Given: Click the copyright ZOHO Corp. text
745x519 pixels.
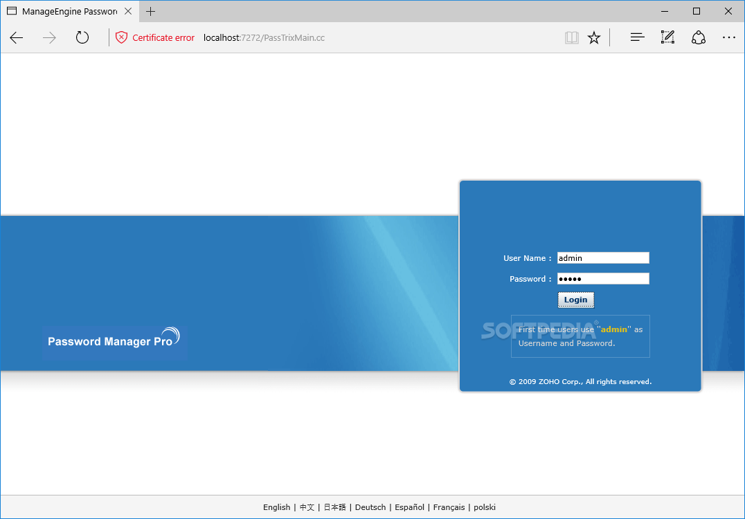Looking at the screenshot, I should [580, 381].
